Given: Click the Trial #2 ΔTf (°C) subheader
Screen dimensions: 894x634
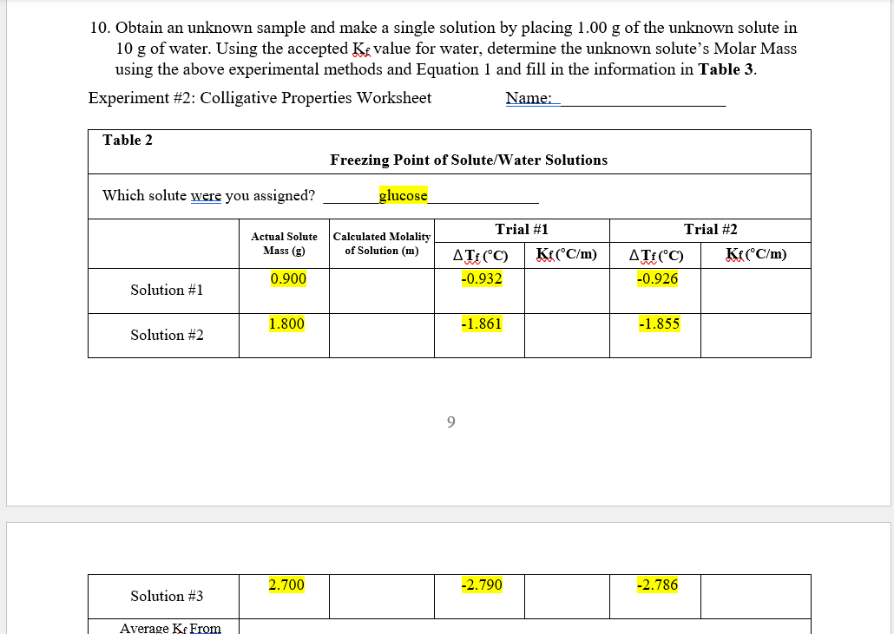Looking at the screenshot, I should point(655,255).
